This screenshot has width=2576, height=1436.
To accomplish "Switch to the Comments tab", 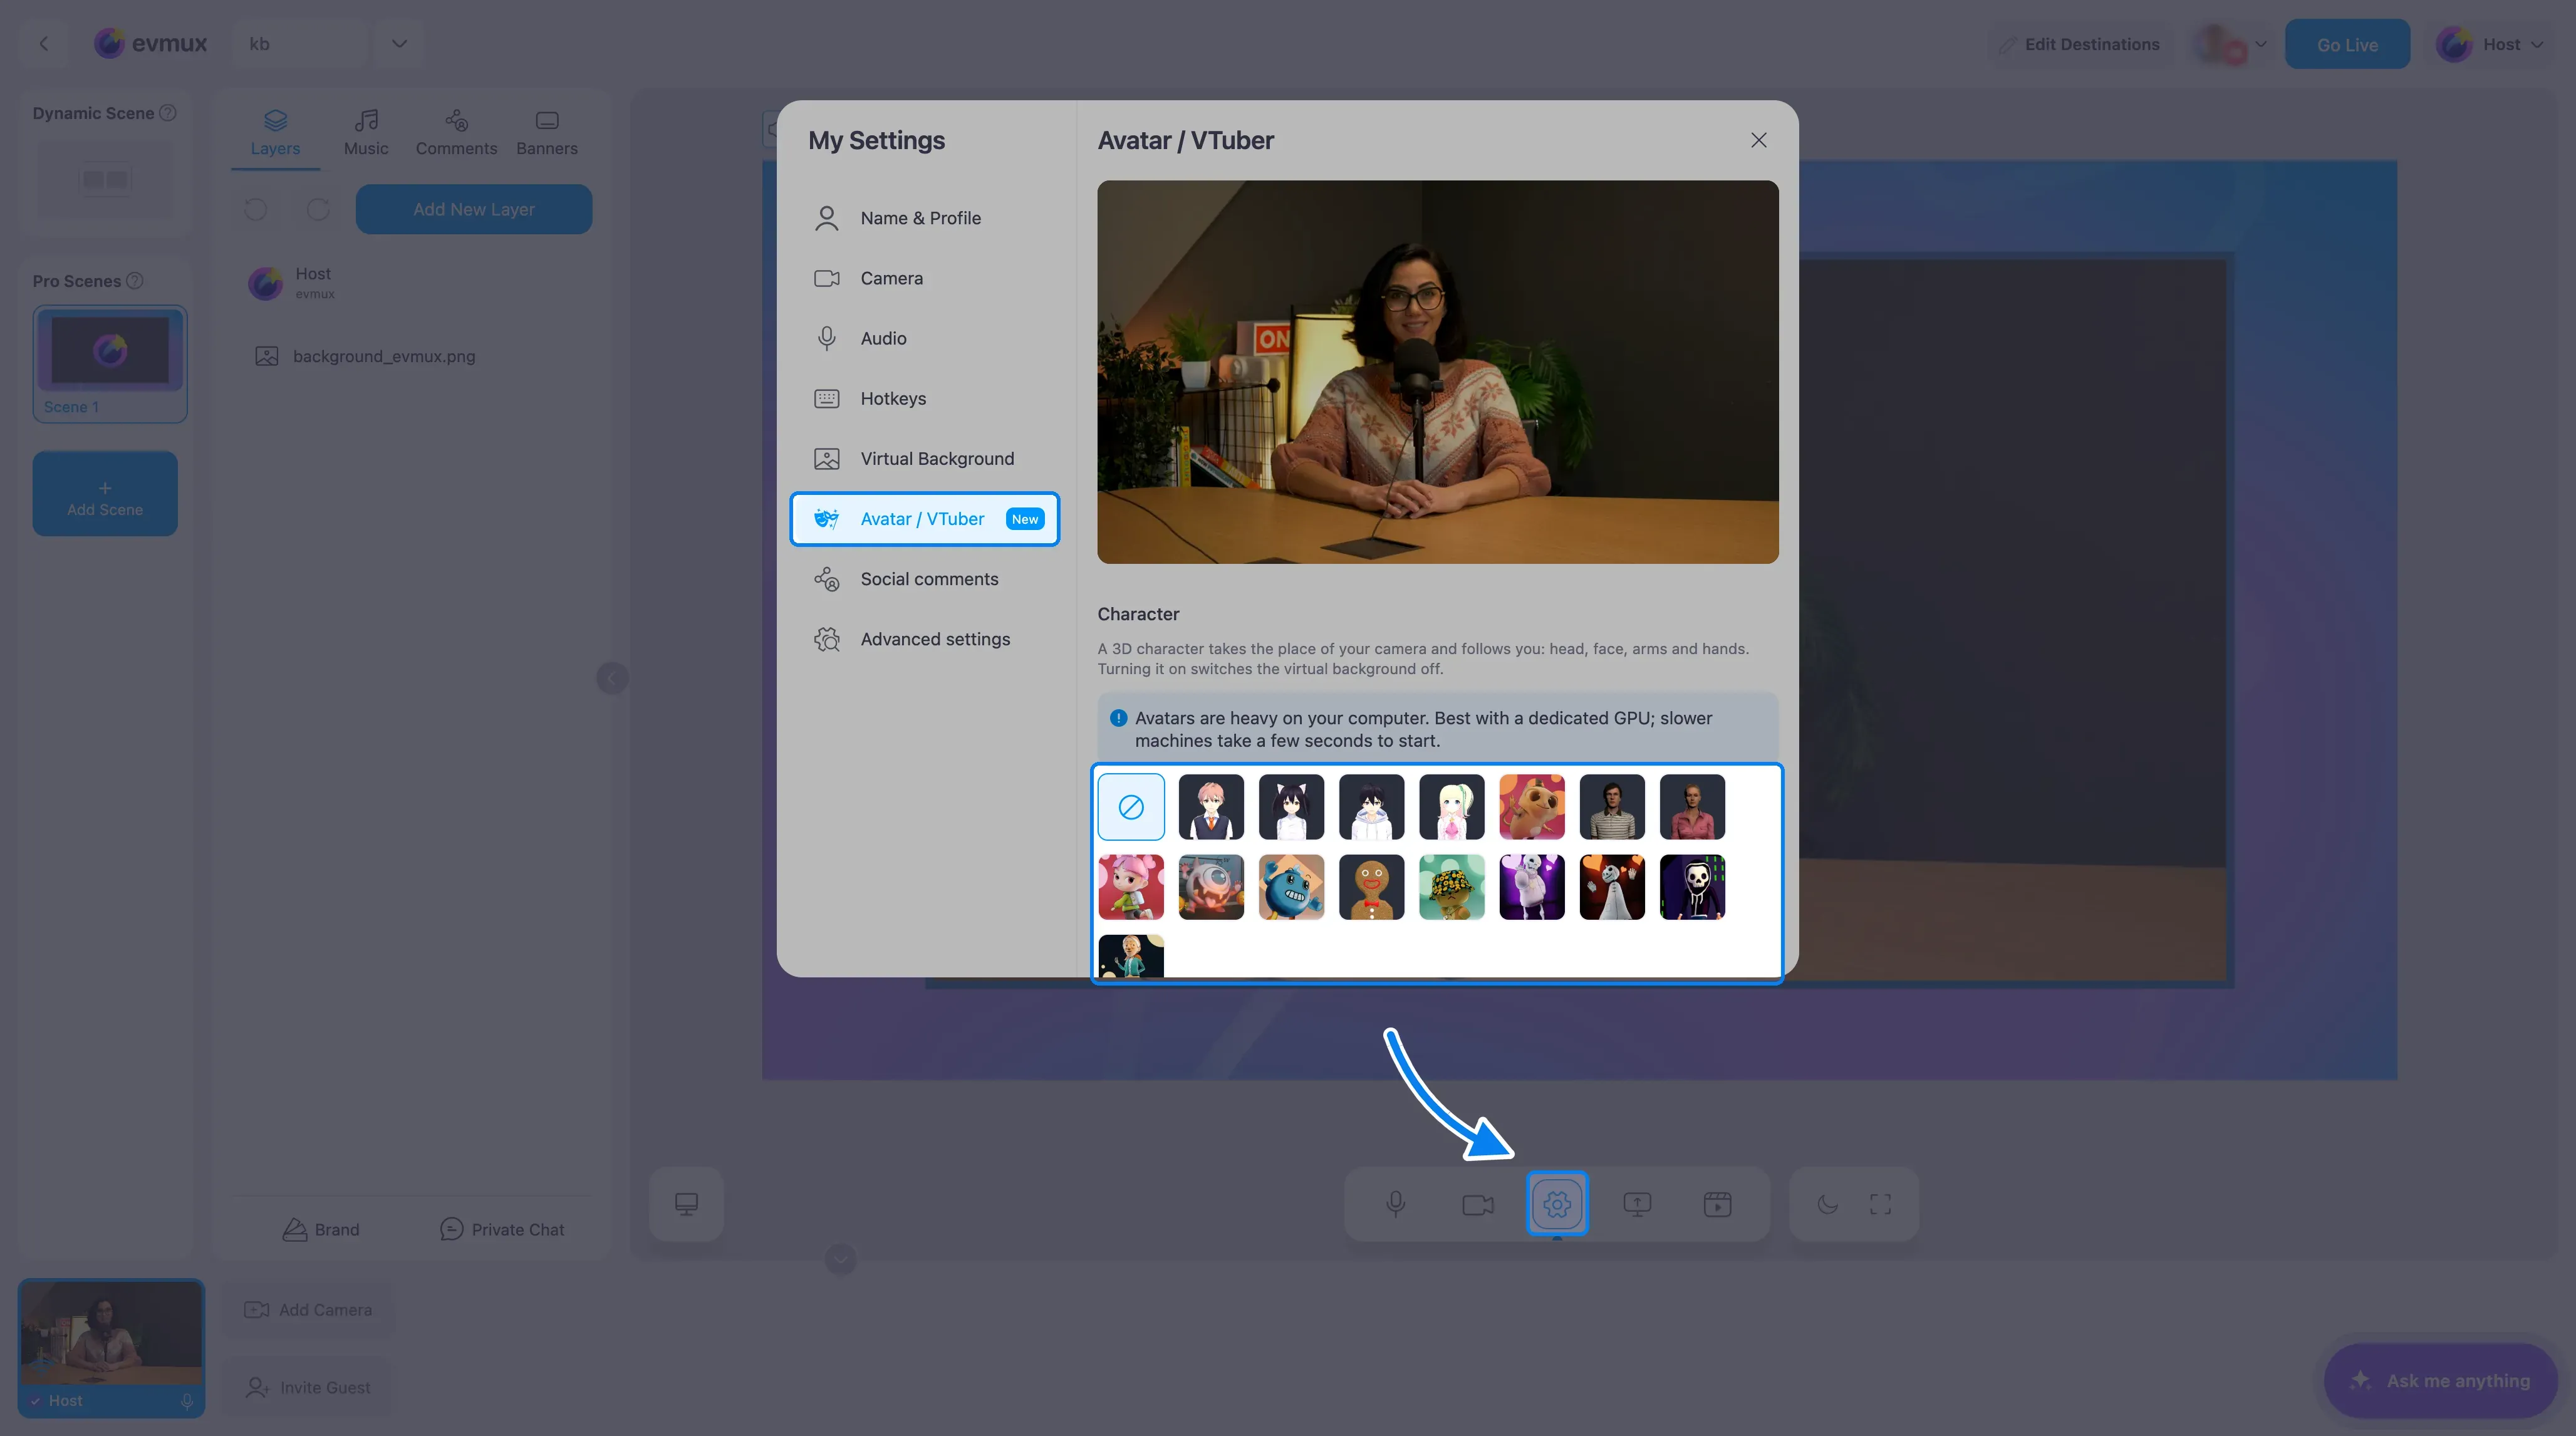I will click(456, 133).
